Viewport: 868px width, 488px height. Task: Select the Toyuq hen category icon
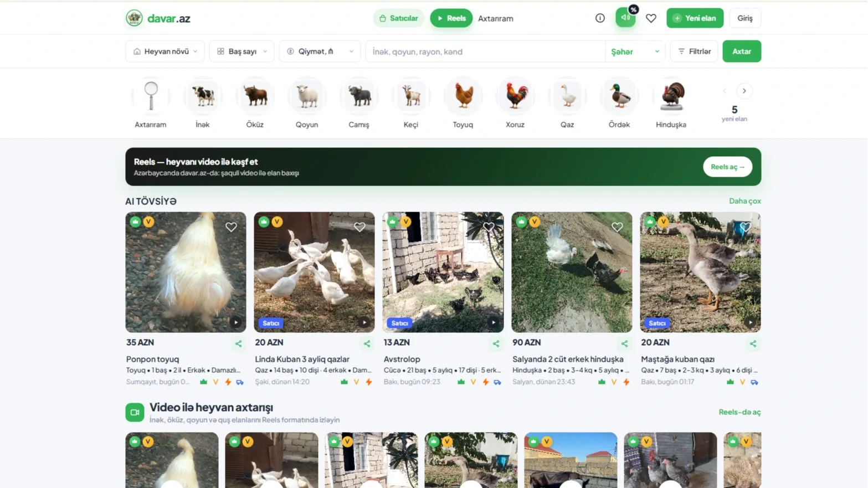(x=463, y=96)
